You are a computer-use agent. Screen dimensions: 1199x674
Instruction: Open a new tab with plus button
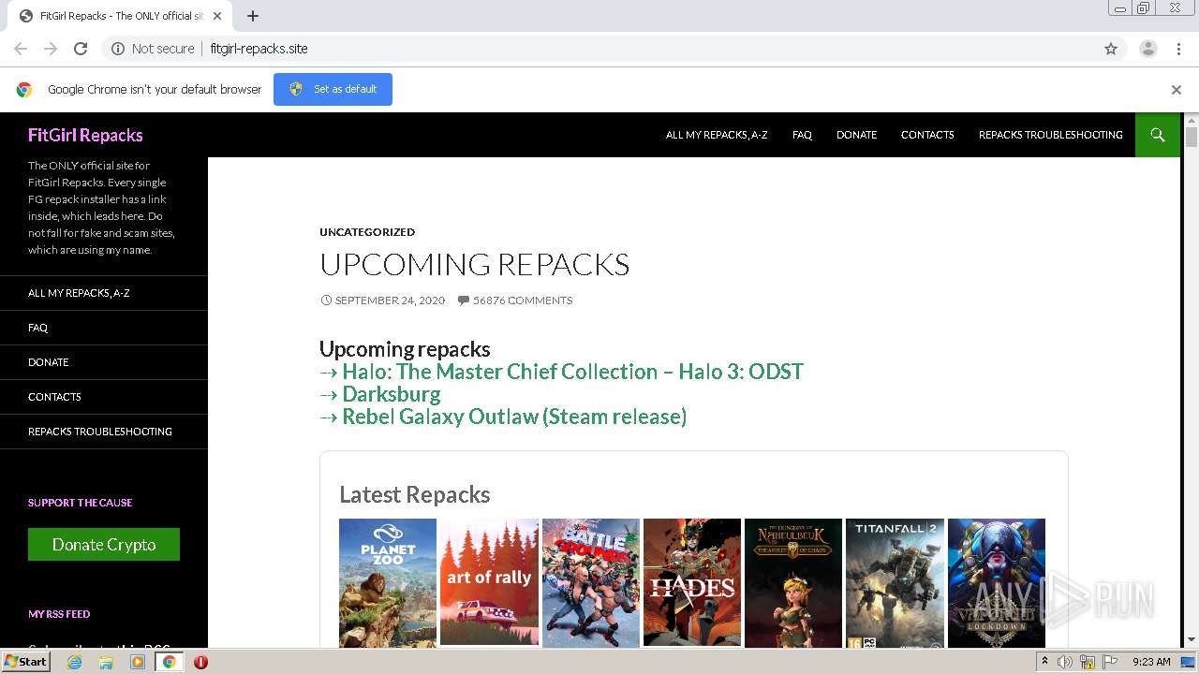(x=253, y=16)
